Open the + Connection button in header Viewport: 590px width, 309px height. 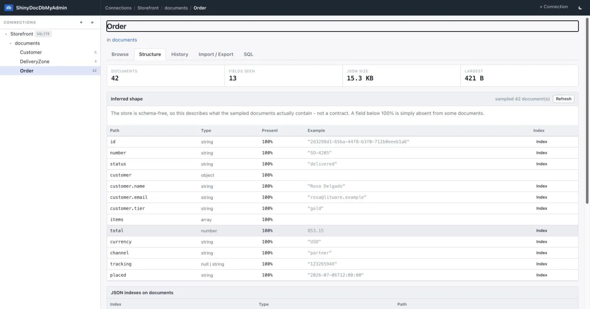click(554, 7)
